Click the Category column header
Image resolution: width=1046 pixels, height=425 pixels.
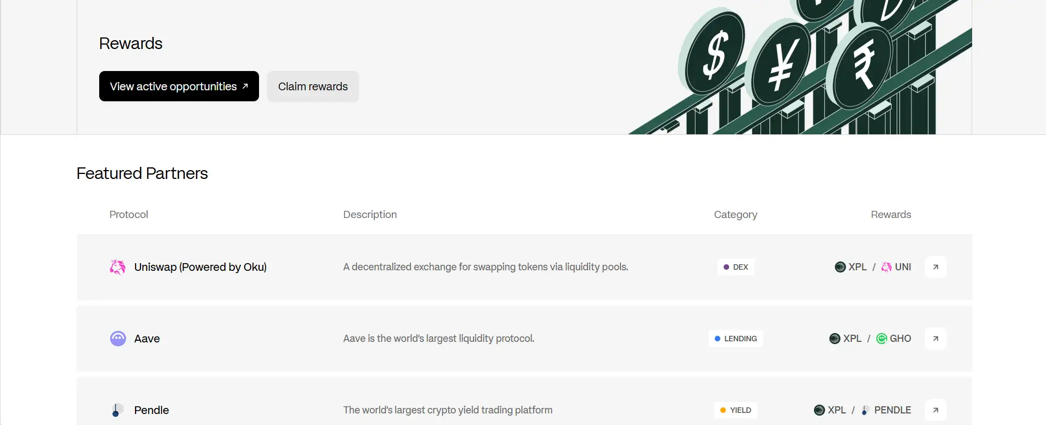point(735,215)
